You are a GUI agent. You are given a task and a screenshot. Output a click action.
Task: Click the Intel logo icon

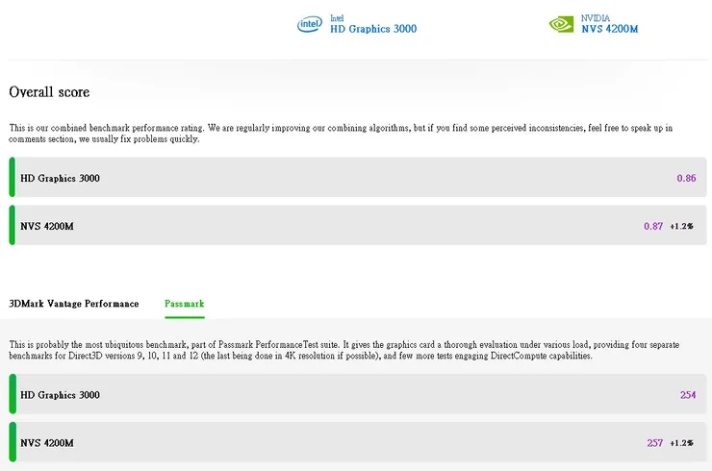309,24
